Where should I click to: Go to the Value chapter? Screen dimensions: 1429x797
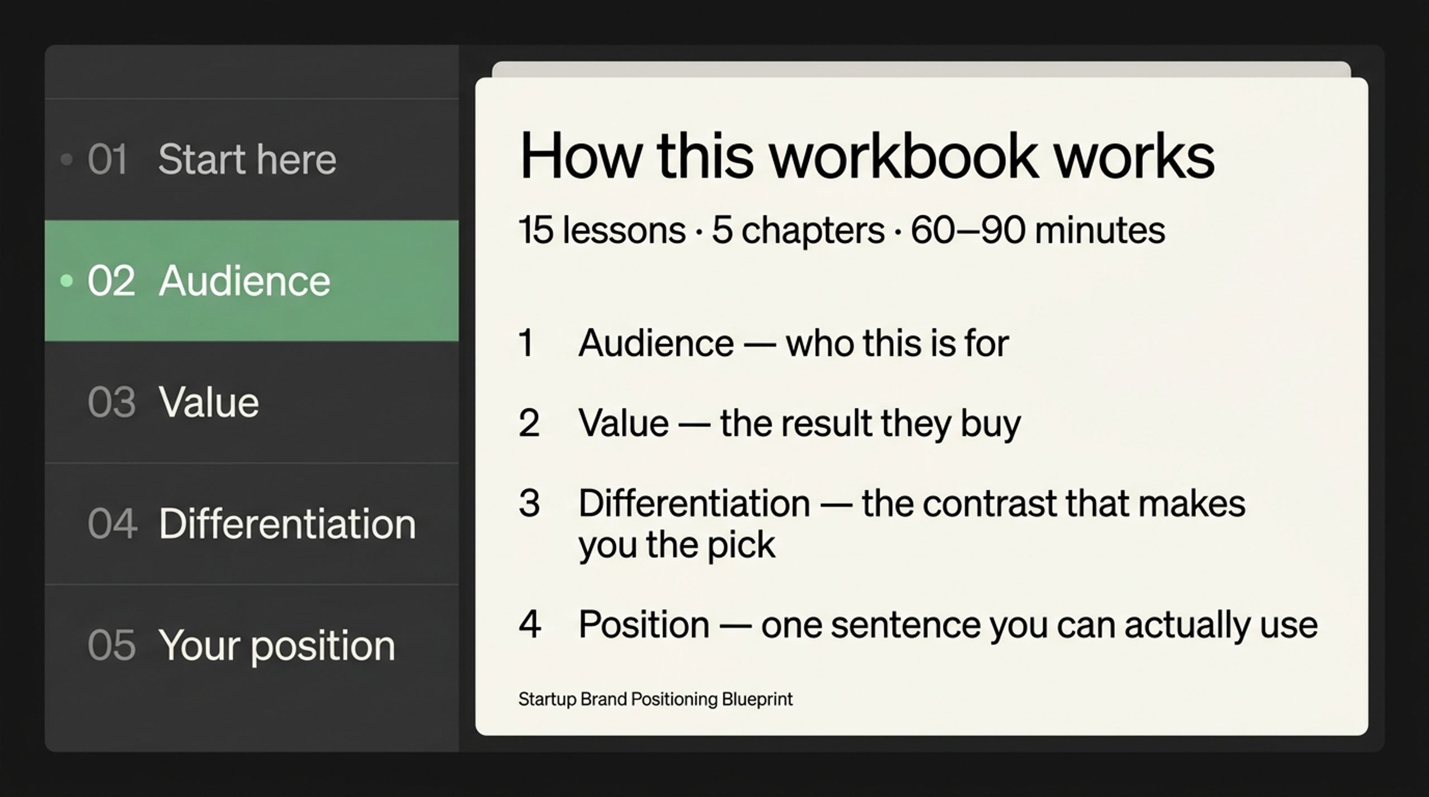pyautogui.click(x=252, y=402)
